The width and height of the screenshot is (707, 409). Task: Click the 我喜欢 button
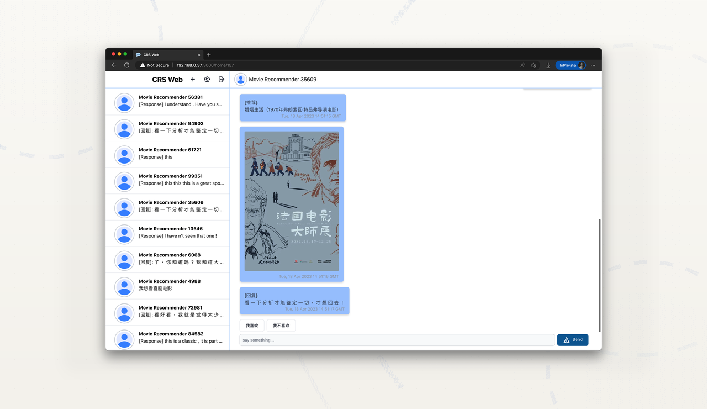click(x=252, y=326)
